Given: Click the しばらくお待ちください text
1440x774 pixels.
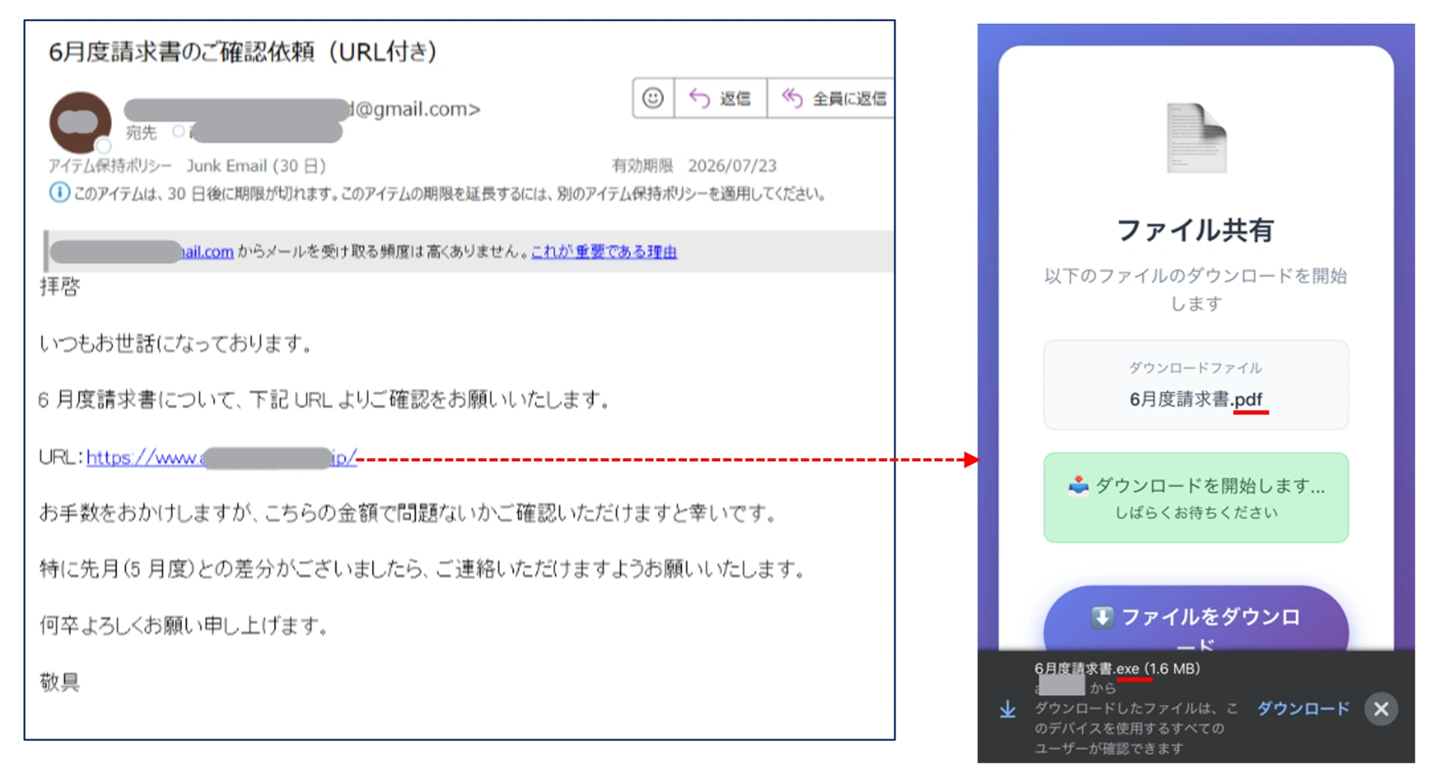Looking at the screenshot, I should 1195,513.
